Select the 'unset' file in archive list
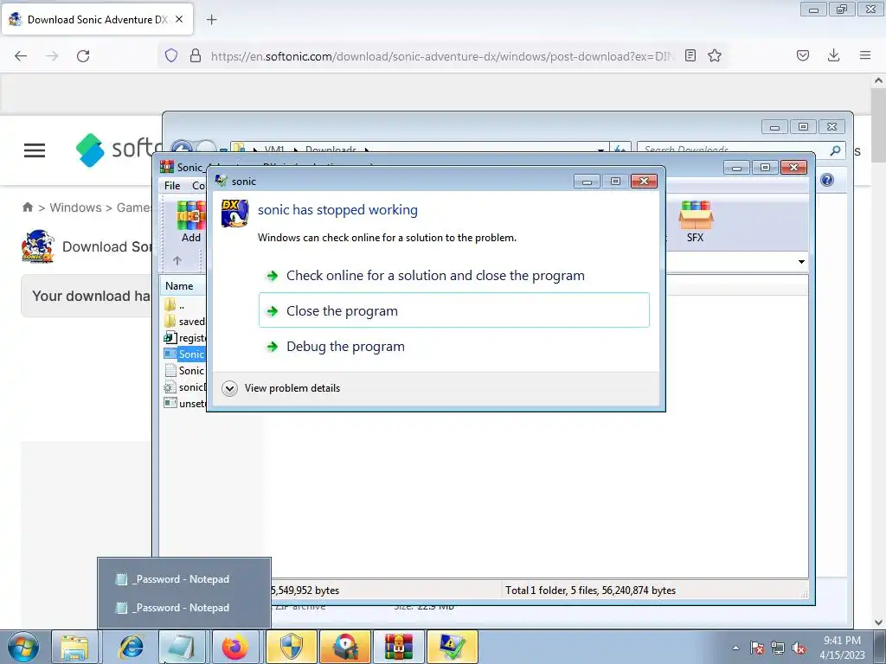This screenshot has width=886, height=664. (185, 403)
